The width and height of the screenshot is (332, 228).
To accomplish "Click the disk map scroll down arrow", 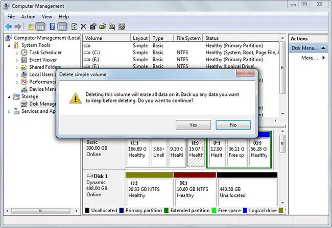I will coord(282,203).
